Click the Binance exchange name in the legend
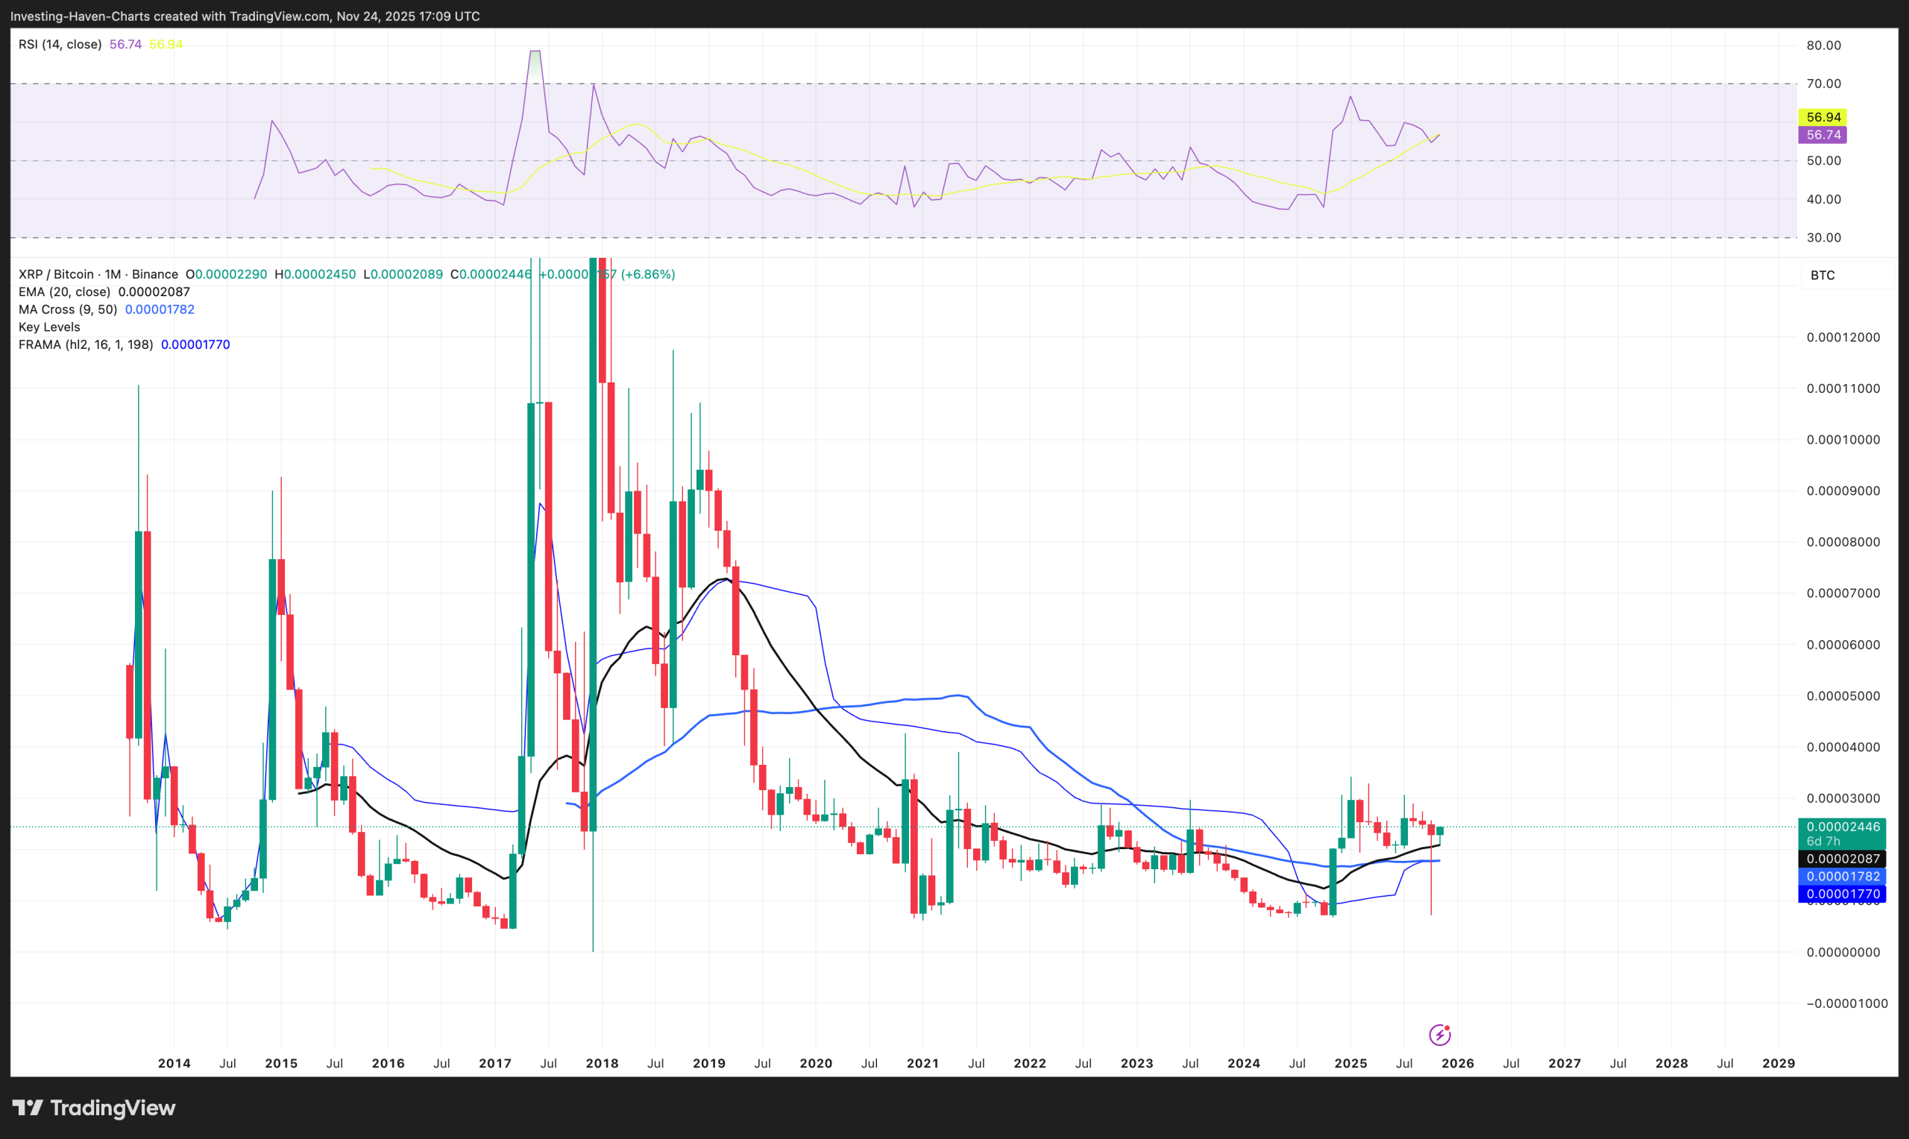The width and height of the screenshot is (1909, 1139). (154, 274)
